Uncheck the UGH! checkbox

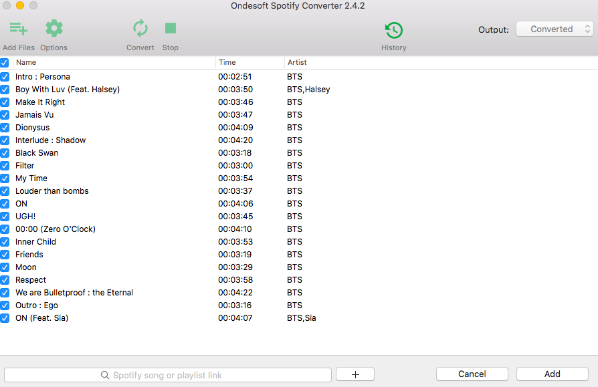pyautogui.click(x=5, y=217)
